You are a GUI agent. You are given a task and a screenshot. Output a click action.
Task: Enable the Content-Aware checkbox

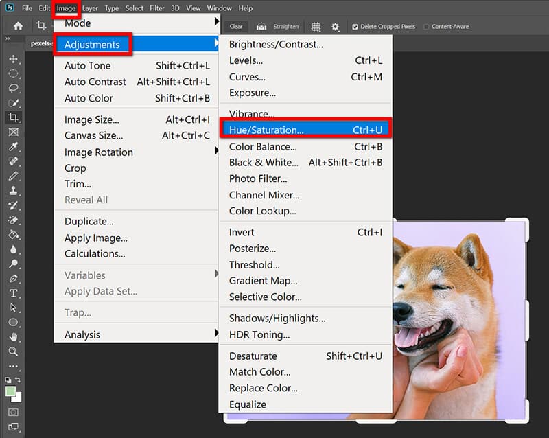click(x=425, y=26)
